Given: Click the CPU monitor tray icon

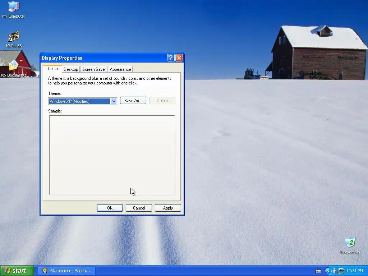Looking at the screenshot, I should pos(341,271).
